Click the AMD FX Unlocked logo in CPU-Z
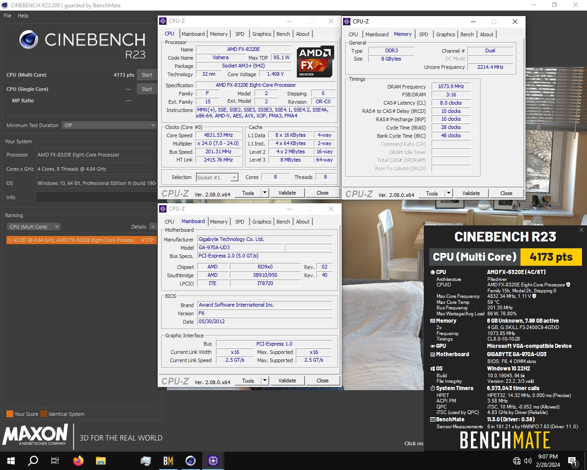The width and height of the screenshot is (587, 470). click(315, 62)
